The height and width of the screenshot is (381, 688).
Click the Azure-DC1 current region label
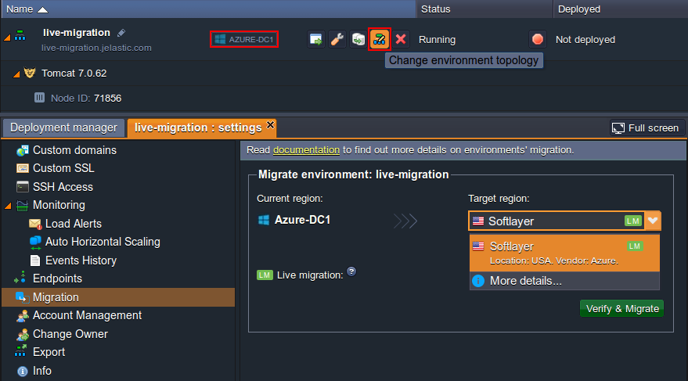[x=302, y=220]
